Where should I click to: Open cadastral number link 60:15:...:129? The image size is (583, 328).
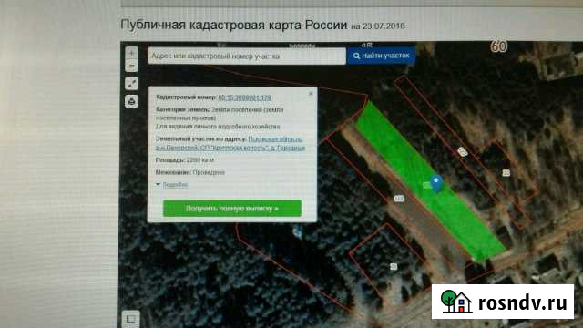tap(244, 97)
